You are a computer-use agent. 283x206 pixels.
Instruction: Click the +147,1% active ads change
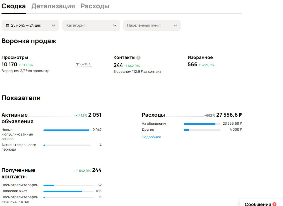[x=81, y=115]
